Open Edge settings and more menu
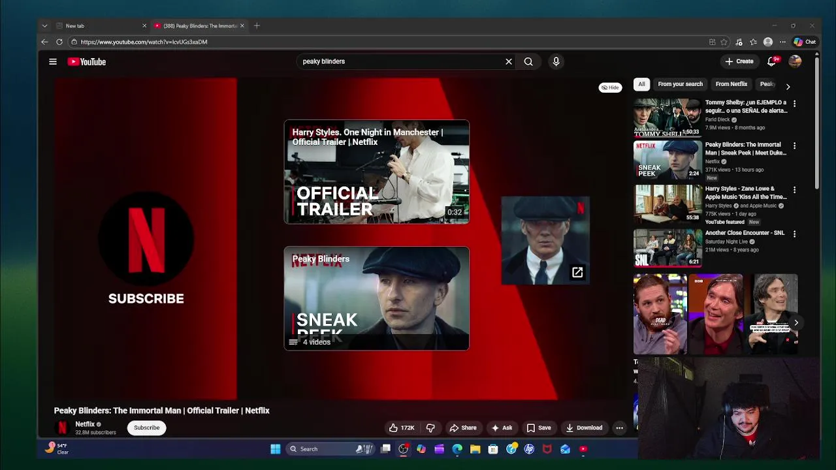 click(x=782, y=42)
